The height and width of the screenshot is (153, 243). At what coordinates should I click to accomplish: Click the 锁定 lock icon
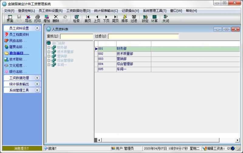(145, 19)
